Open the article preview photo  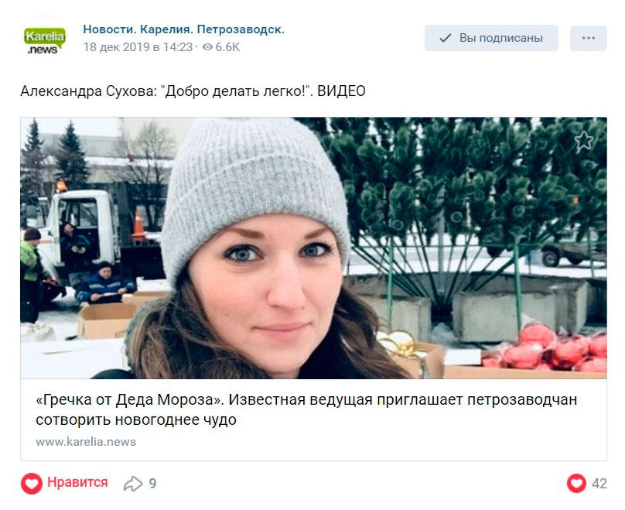click(x=314, y=248)
